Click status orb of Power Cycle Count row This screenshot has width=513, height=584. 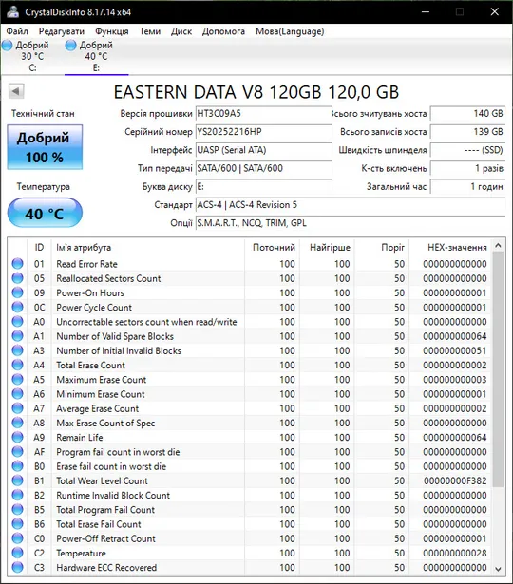click(17, 308)
